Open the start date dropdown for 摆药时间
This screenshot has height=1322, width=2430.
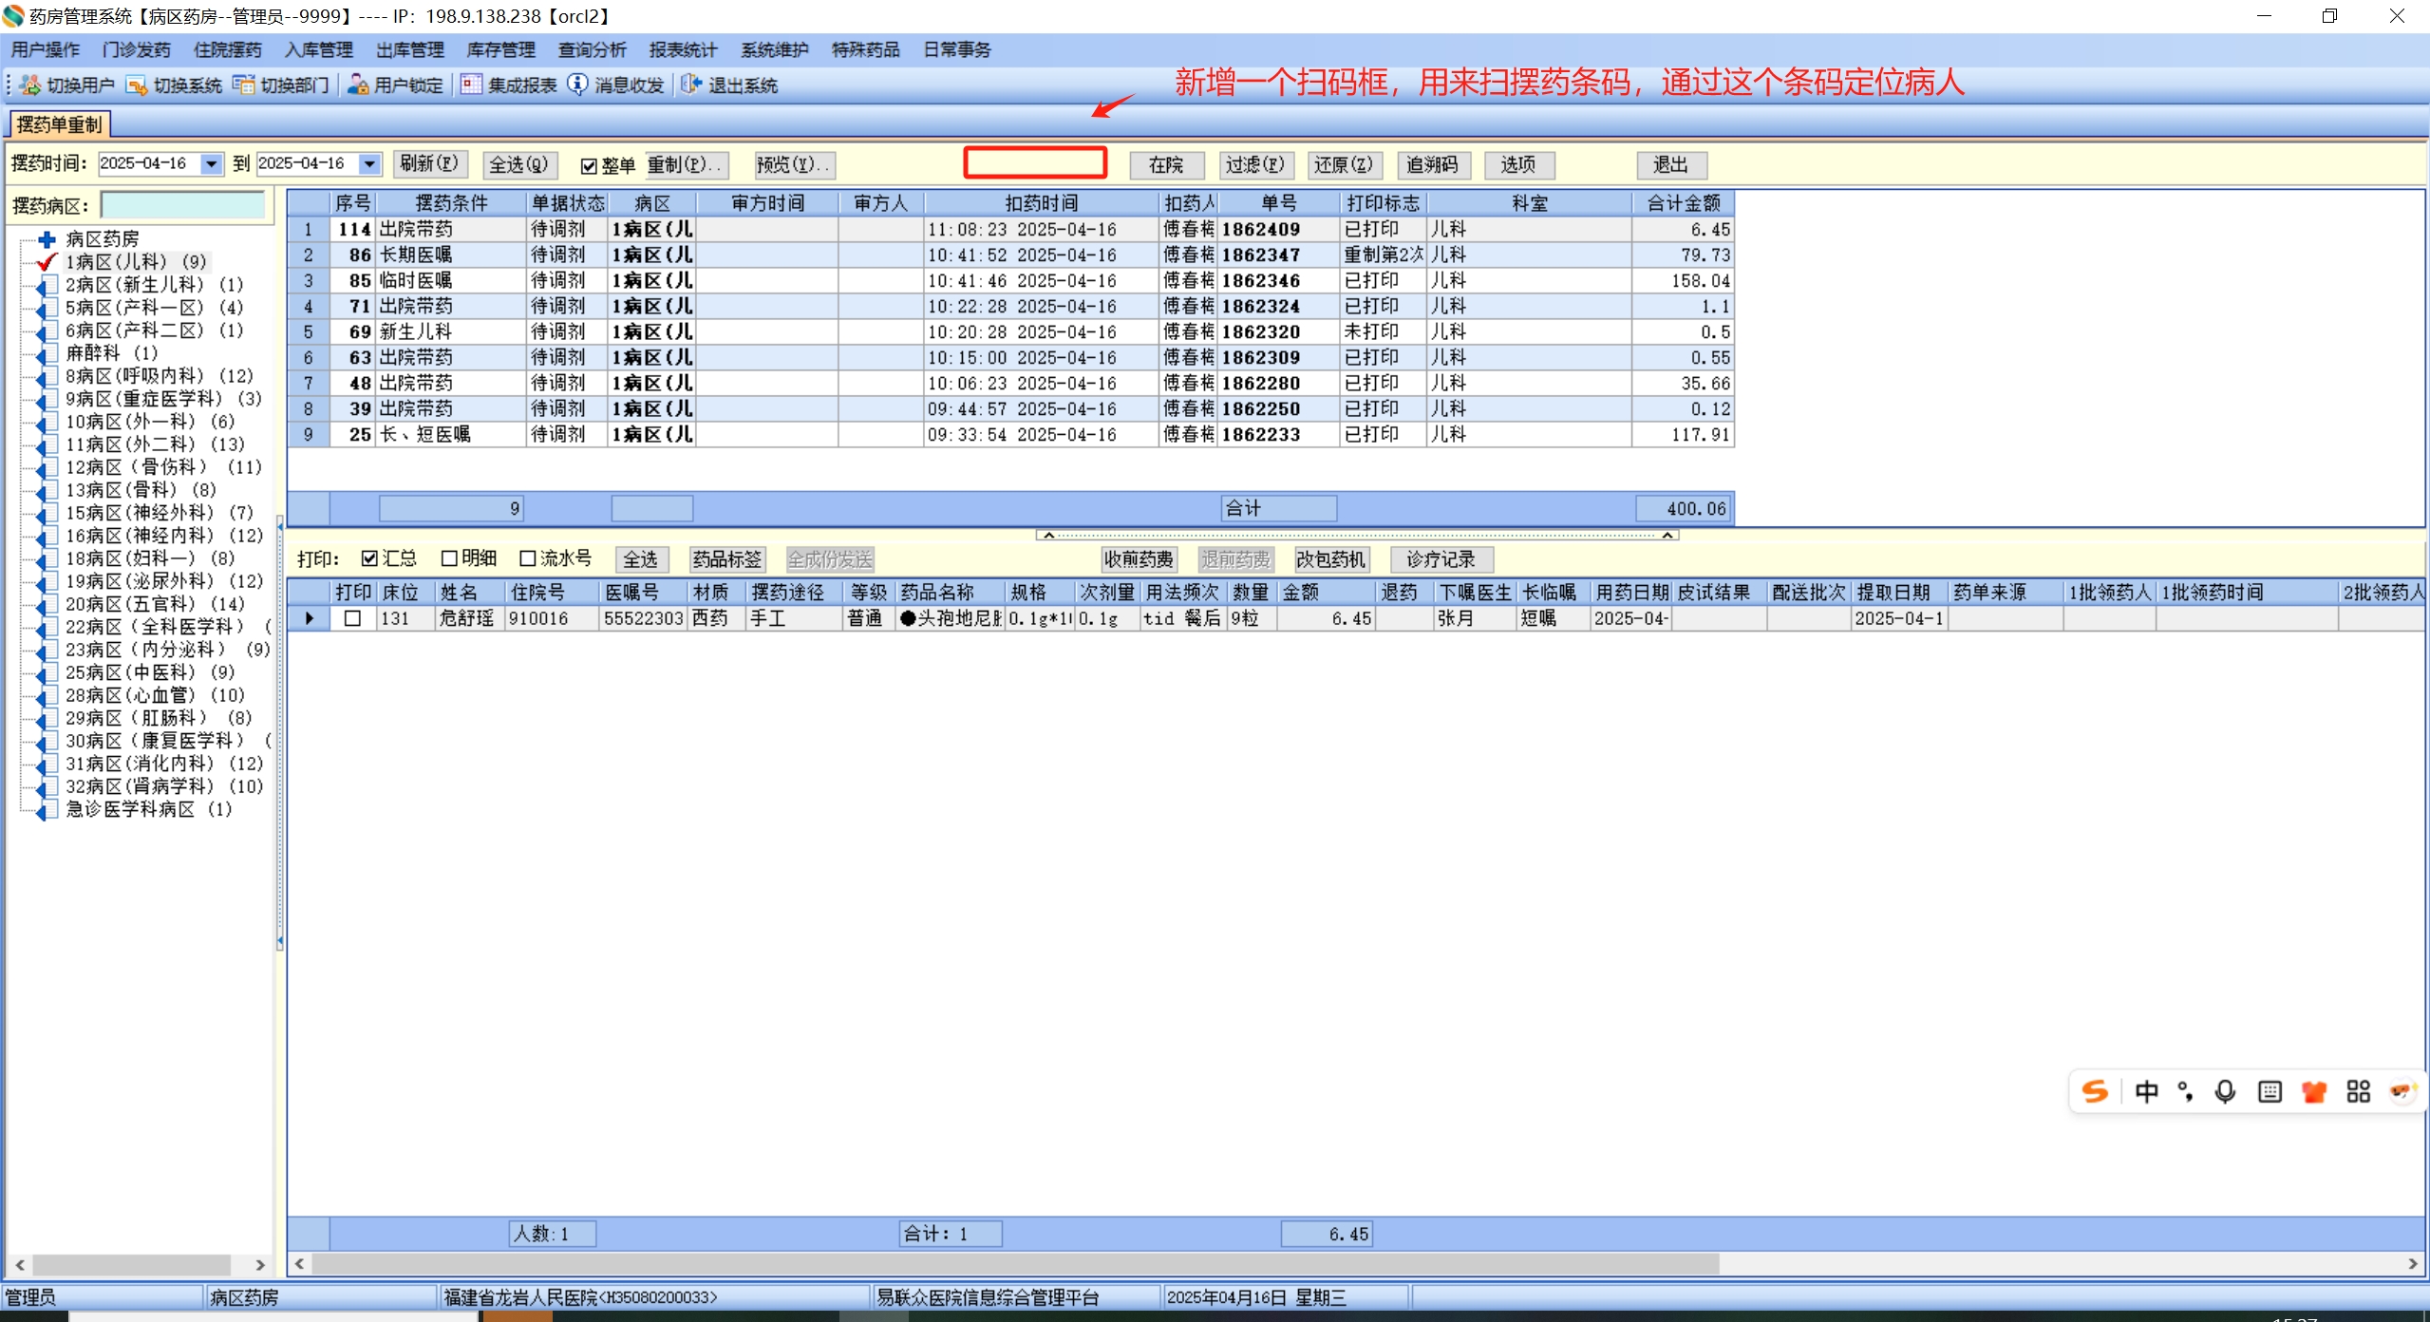click(212, 164)
